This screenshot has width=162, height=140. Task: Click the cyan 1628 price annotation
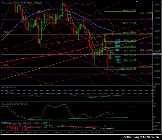[x=121, y=69]
